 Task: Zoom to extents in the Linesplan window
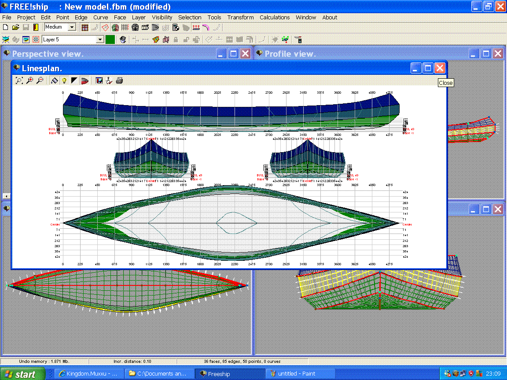[19, 80]
